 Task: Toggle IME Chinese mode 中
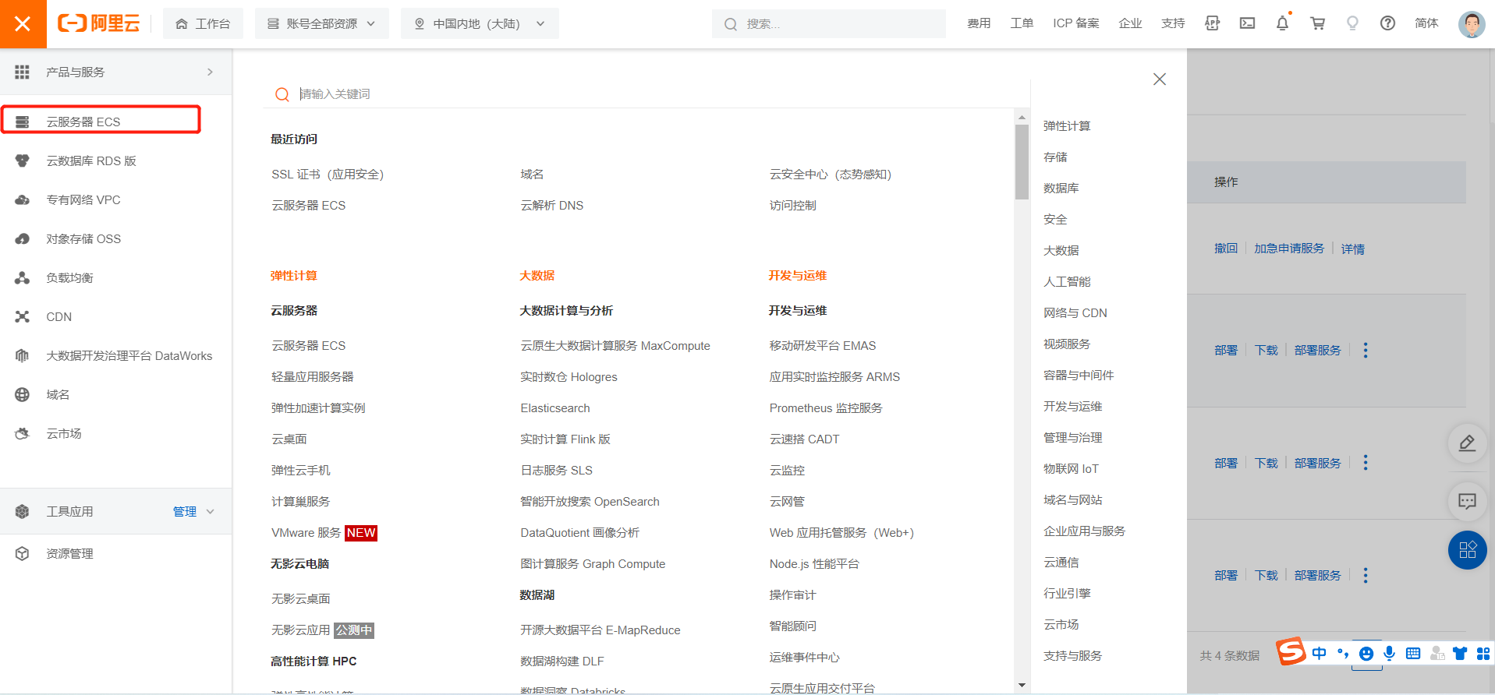pyautogui.click(x=1319, y=653)
